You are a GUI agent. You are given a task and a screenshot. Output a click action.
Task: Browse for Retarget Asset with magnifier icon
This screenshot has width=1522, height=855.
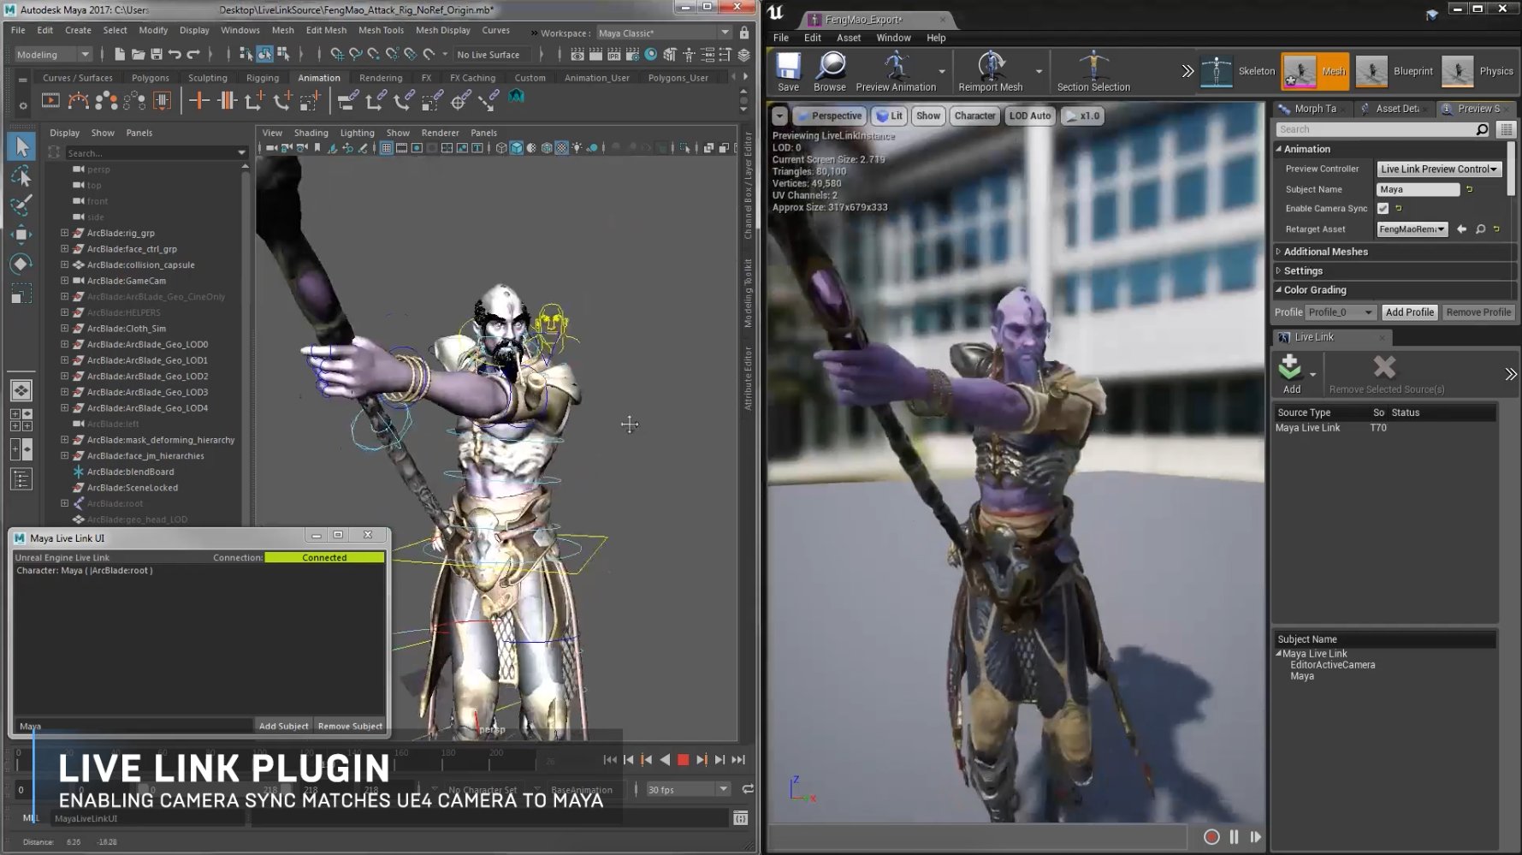coord(1480,229)
